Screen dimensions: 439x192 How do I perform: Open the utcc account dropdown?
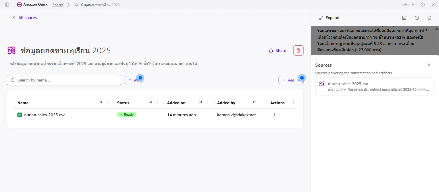[409, 5]
